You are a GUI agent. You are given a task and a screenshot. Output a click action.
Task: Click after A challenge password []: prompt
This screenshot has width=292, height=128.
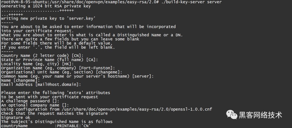61,101
